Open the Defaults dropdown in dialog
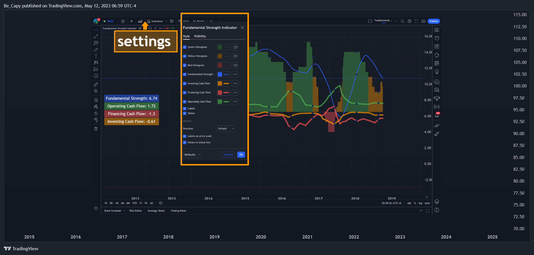Image resolution: width=534 pixels, height=255 pixels. pyautogui.click(x=192, y=155)
